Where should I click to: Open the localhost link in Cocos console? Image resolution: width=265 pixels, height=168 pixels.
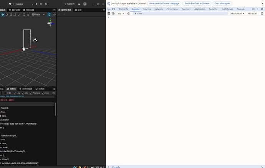click(15, 96)
